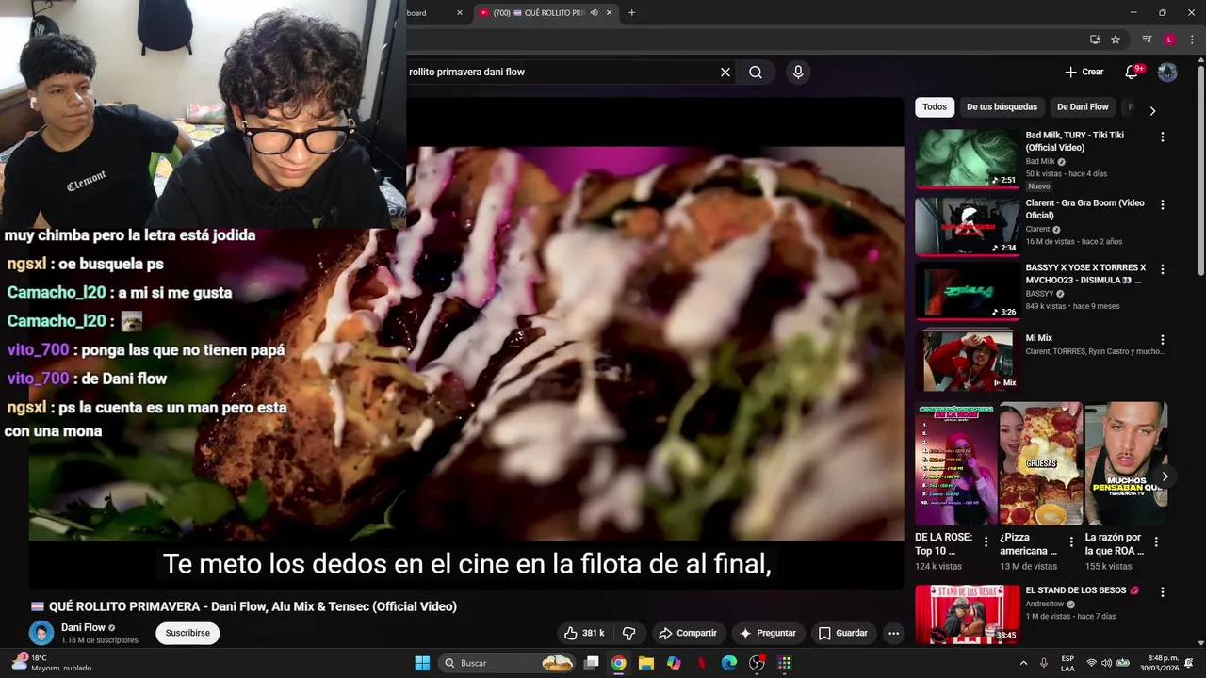Open La razón por la que ROA short
Screen dimensions: 1206x678
1126,463
